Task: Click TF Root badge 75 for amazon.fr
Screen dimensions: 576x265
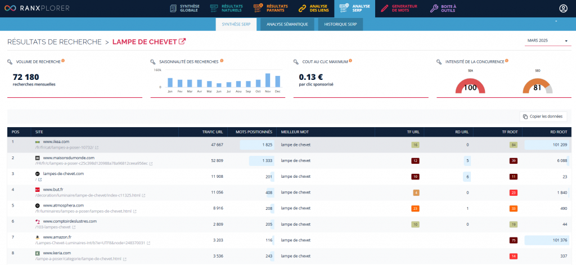Action: (513, 240)
